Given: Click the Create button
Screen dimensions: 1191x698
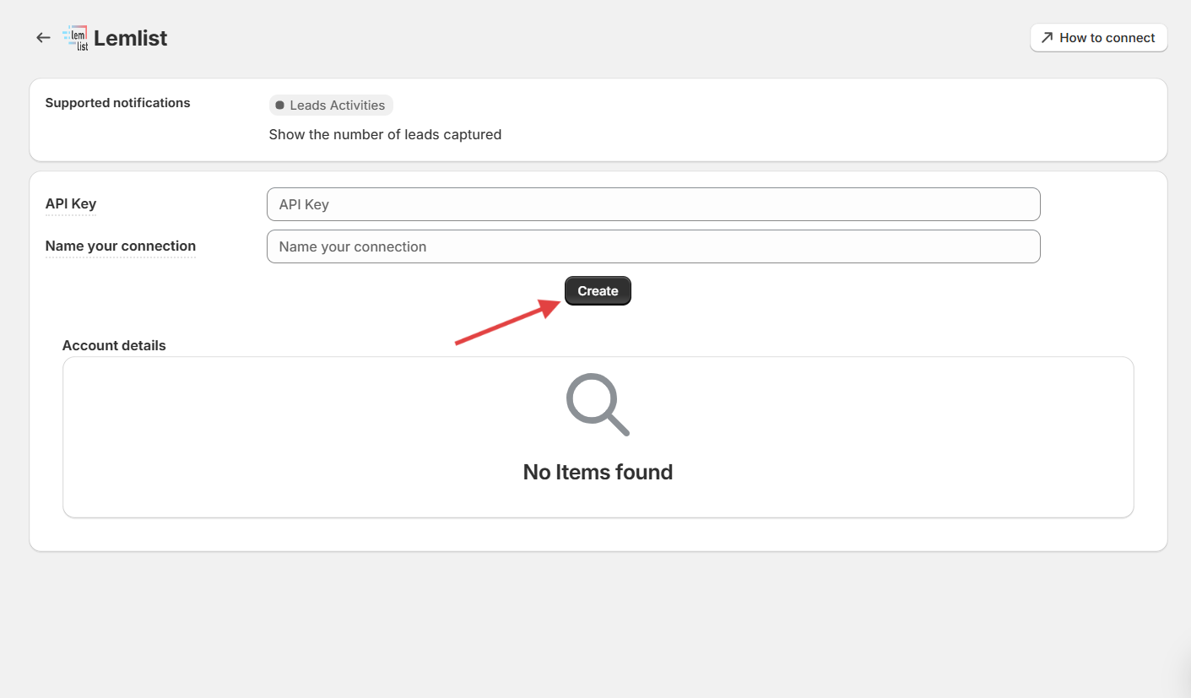Looking at the screenshot, I should pos(598,291).
